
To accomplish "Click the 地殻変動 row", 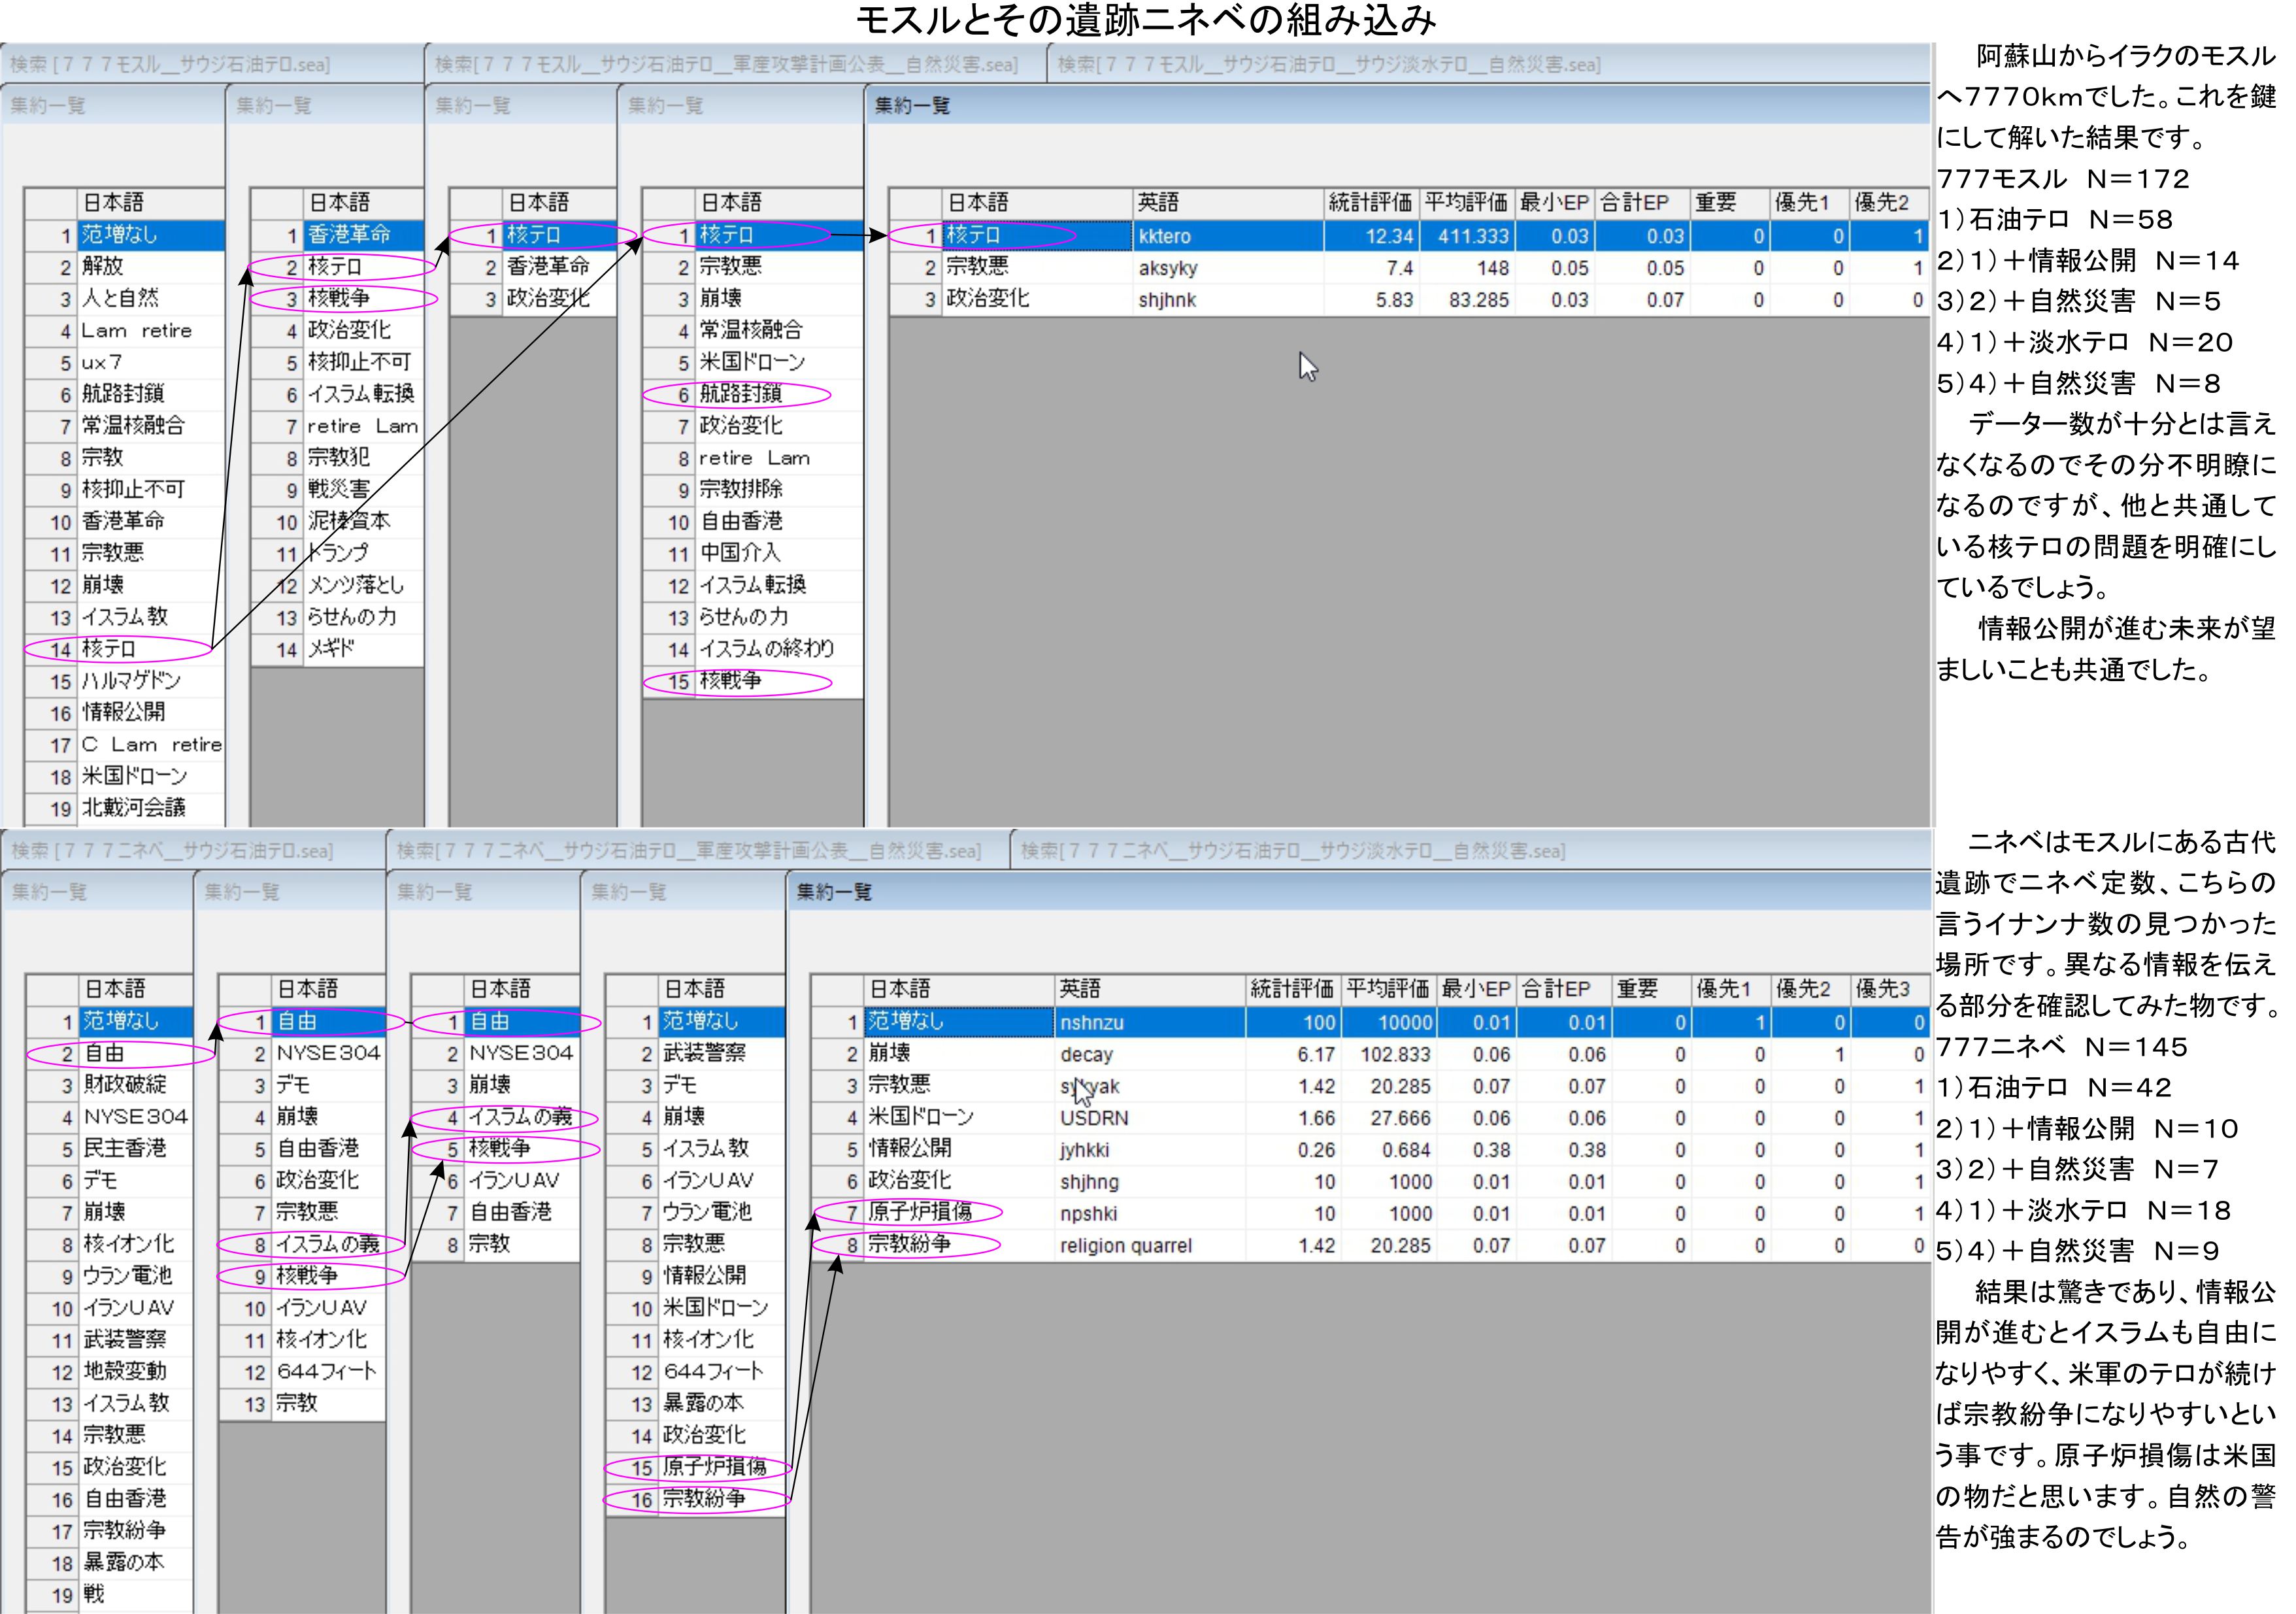I will point(125,1372).
